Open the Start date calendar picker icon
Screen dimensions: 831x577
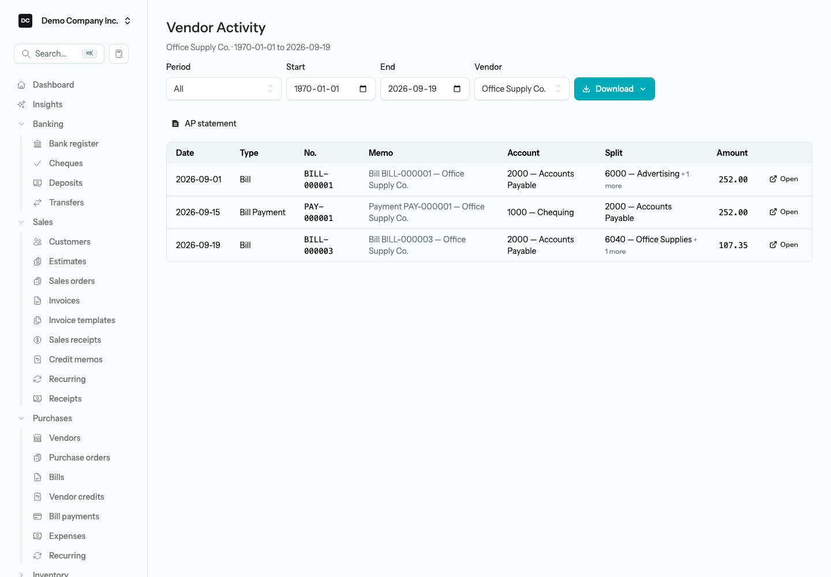pos(363,89)
